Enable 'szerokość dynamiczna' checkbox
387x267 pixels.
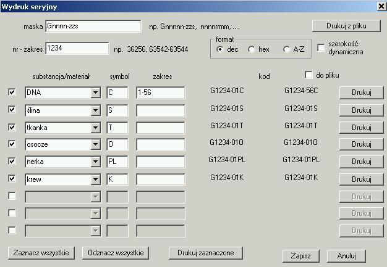(321, 47)
